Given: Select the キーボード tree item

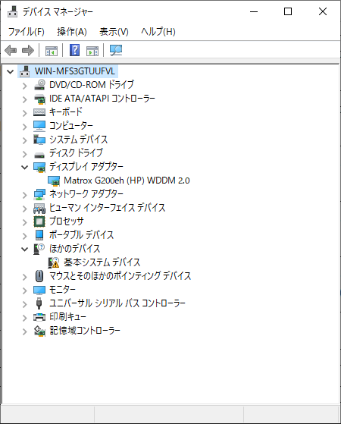Looking at the screenshot, I should click(x=66, y=112).
